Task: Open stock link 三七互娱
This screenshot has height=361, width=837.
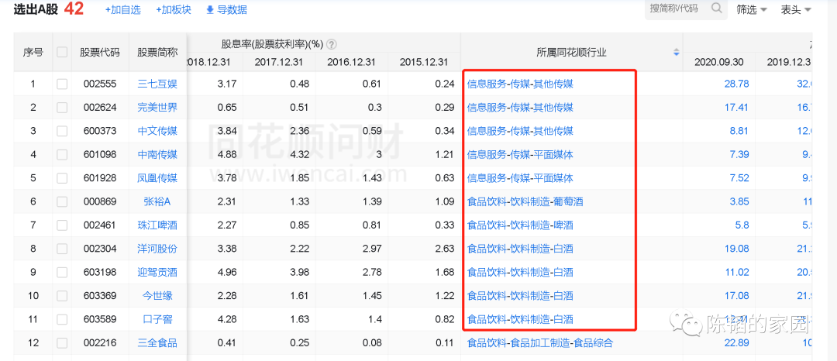Action: [157, 84]
